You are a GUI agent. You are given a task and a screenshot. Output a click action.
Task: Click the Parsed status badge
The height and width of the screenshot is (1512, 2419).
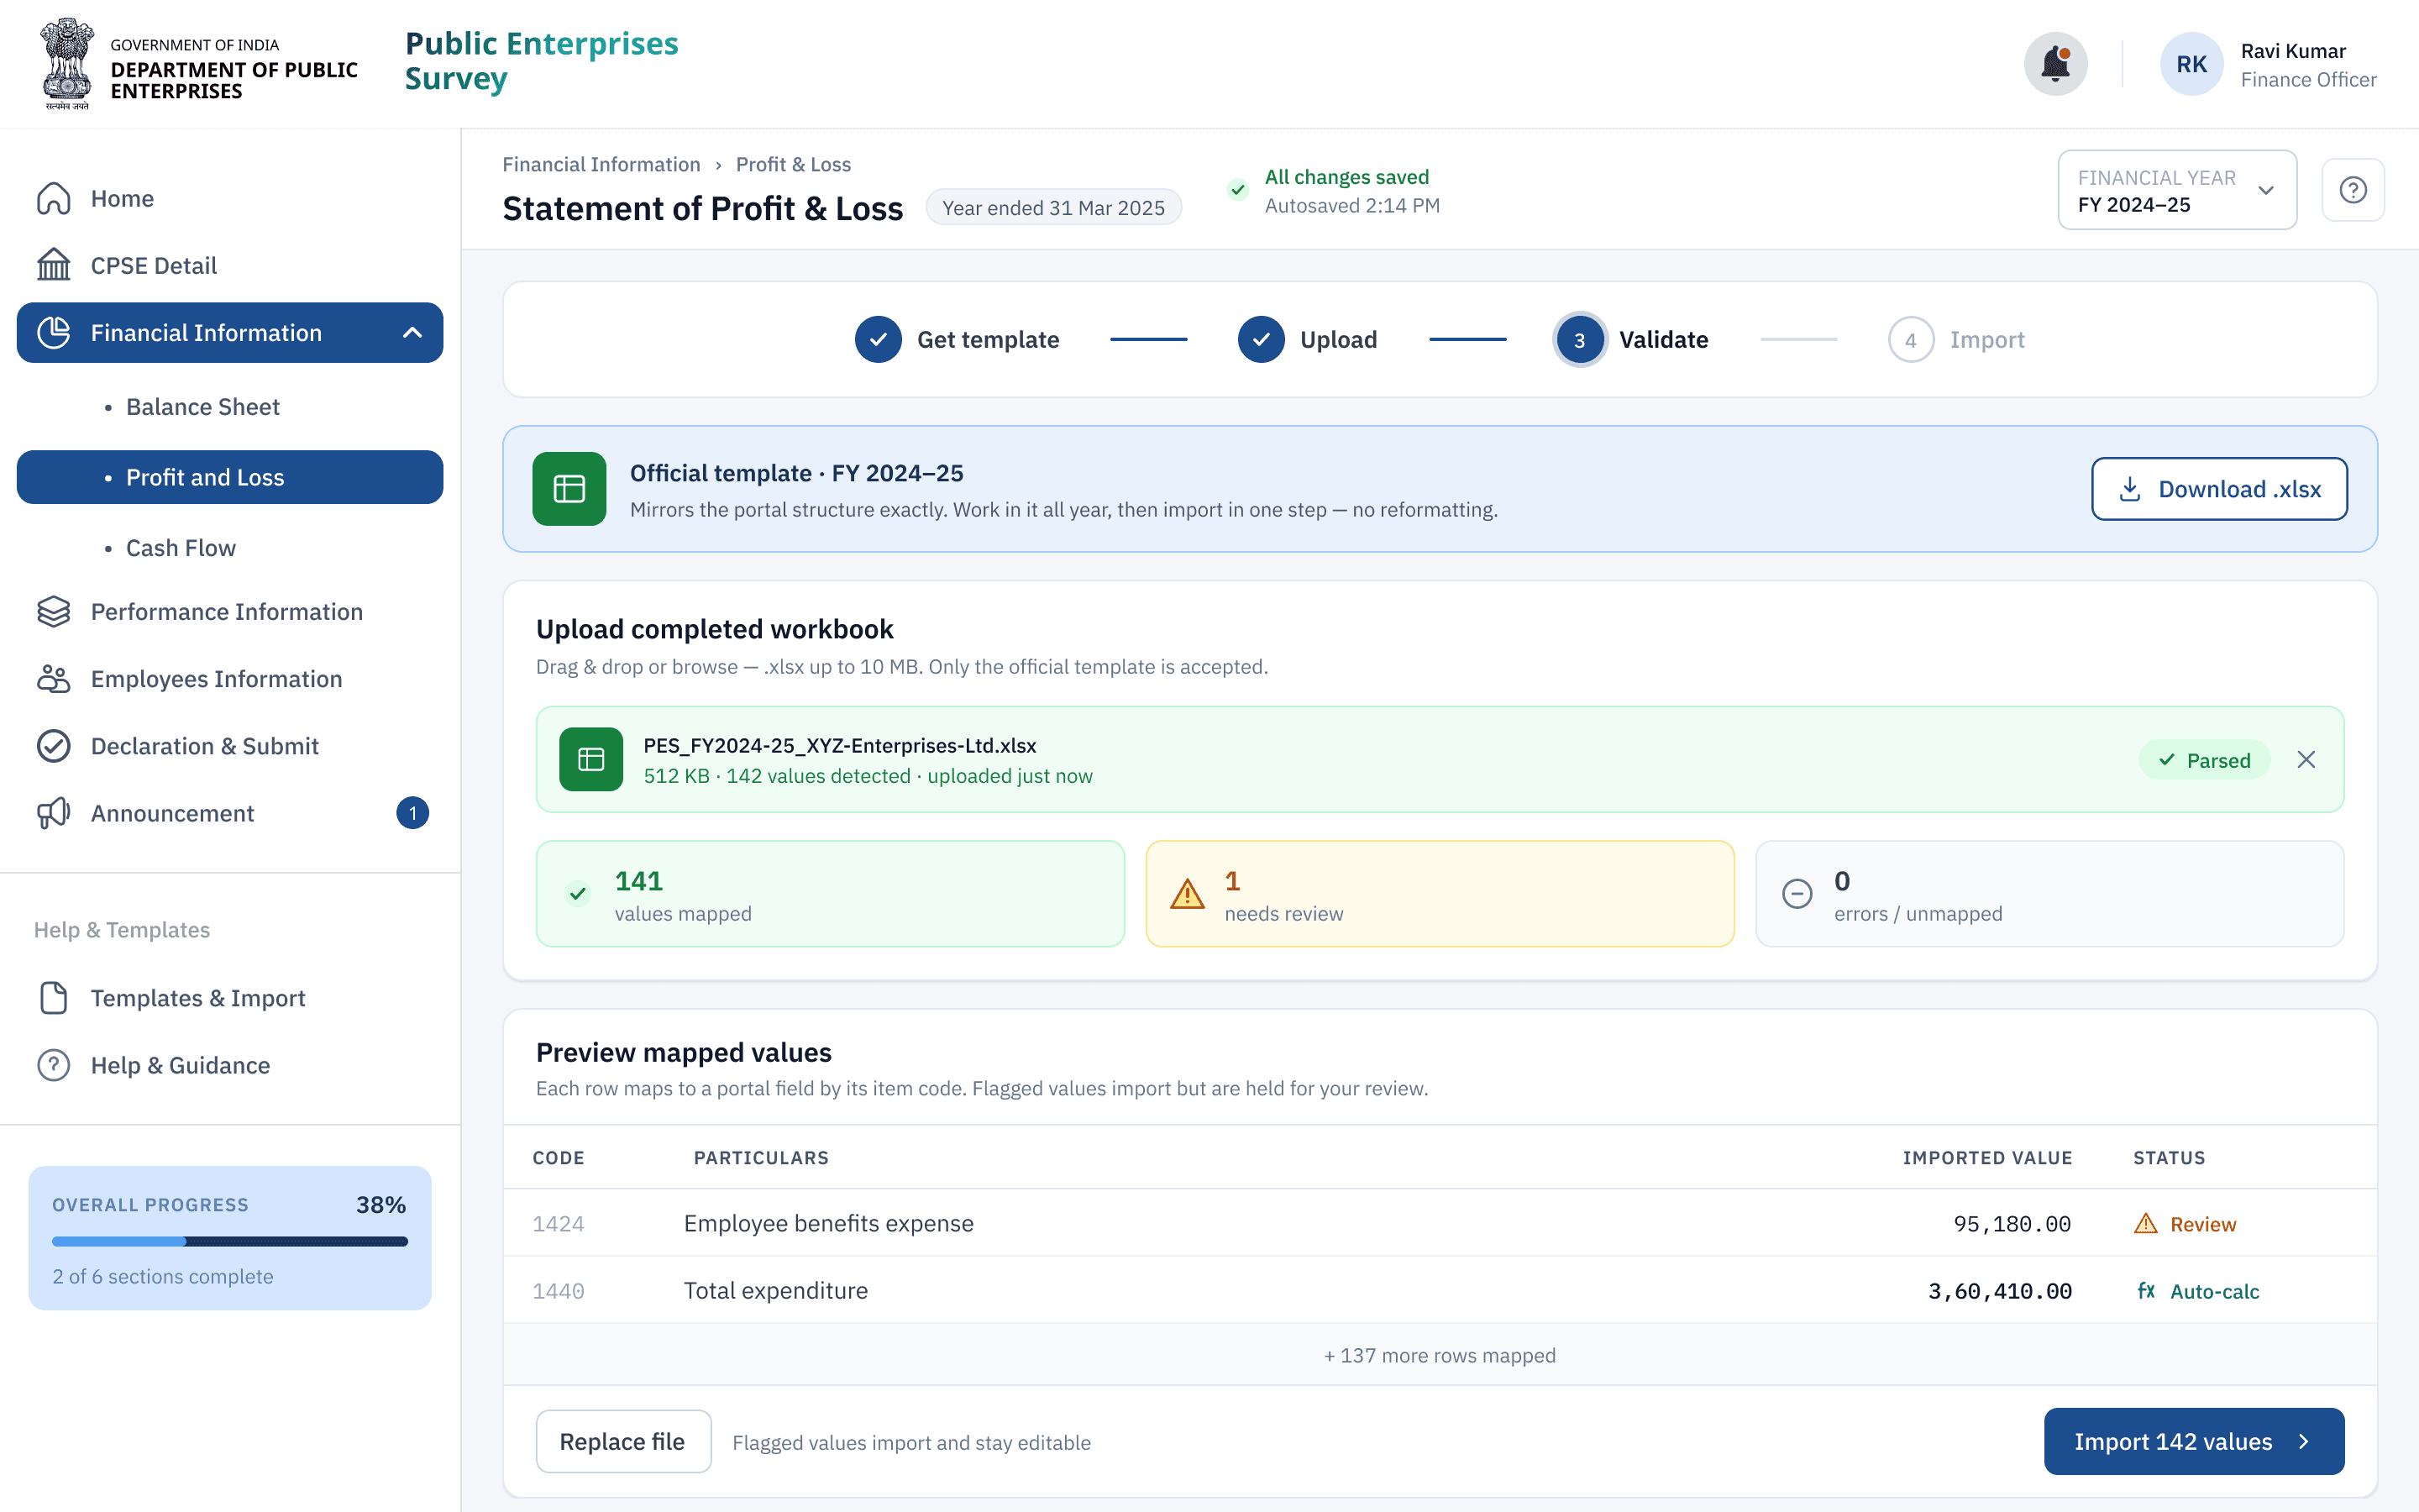[x=2204, y=760]
